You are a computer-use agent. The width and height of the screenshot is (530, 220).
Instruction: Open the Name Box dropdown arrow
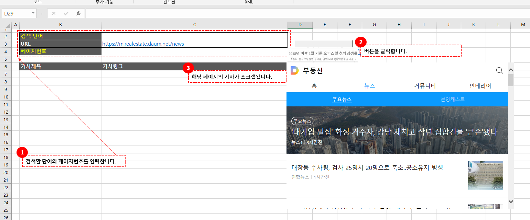click(33, 13)
